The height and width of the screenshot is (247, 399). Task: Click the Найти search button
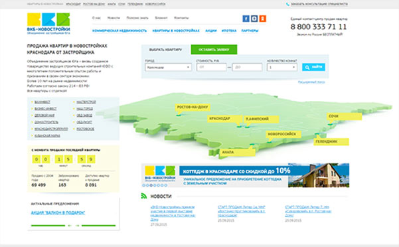click(x=313, y=67)
